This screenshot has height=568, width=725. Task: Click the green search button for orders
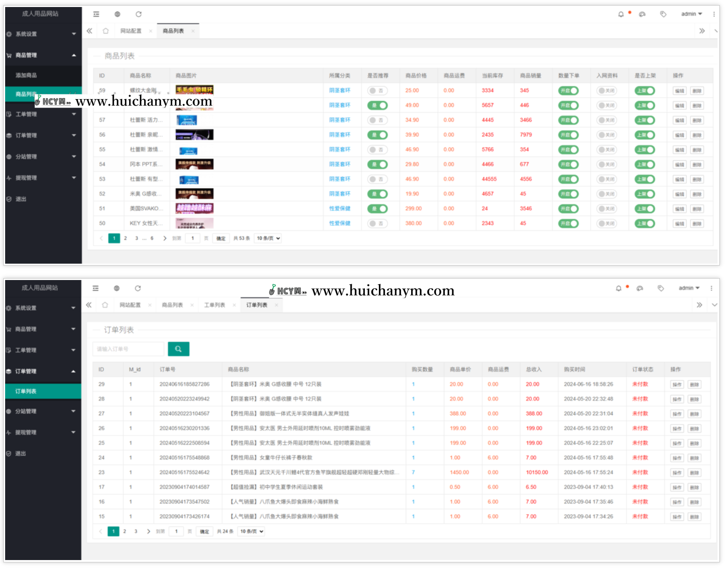pos(178,349)
